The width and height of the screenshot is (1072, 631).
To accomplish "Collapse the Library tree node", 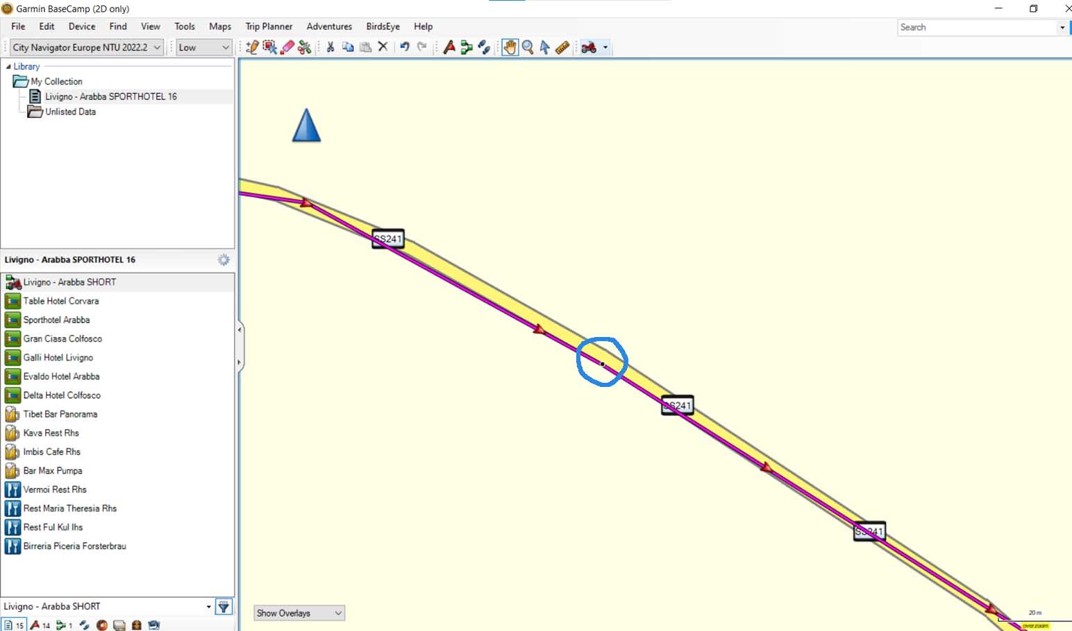I will 8,67.
